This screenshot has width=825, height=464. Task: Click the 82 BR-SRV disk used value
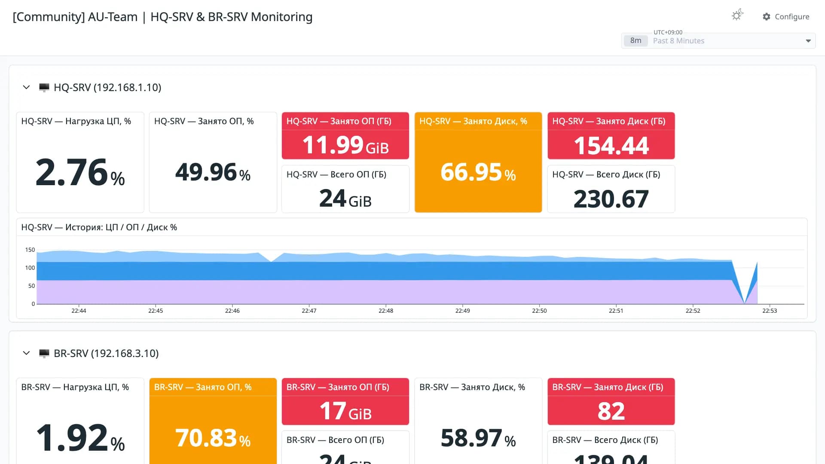611,411
